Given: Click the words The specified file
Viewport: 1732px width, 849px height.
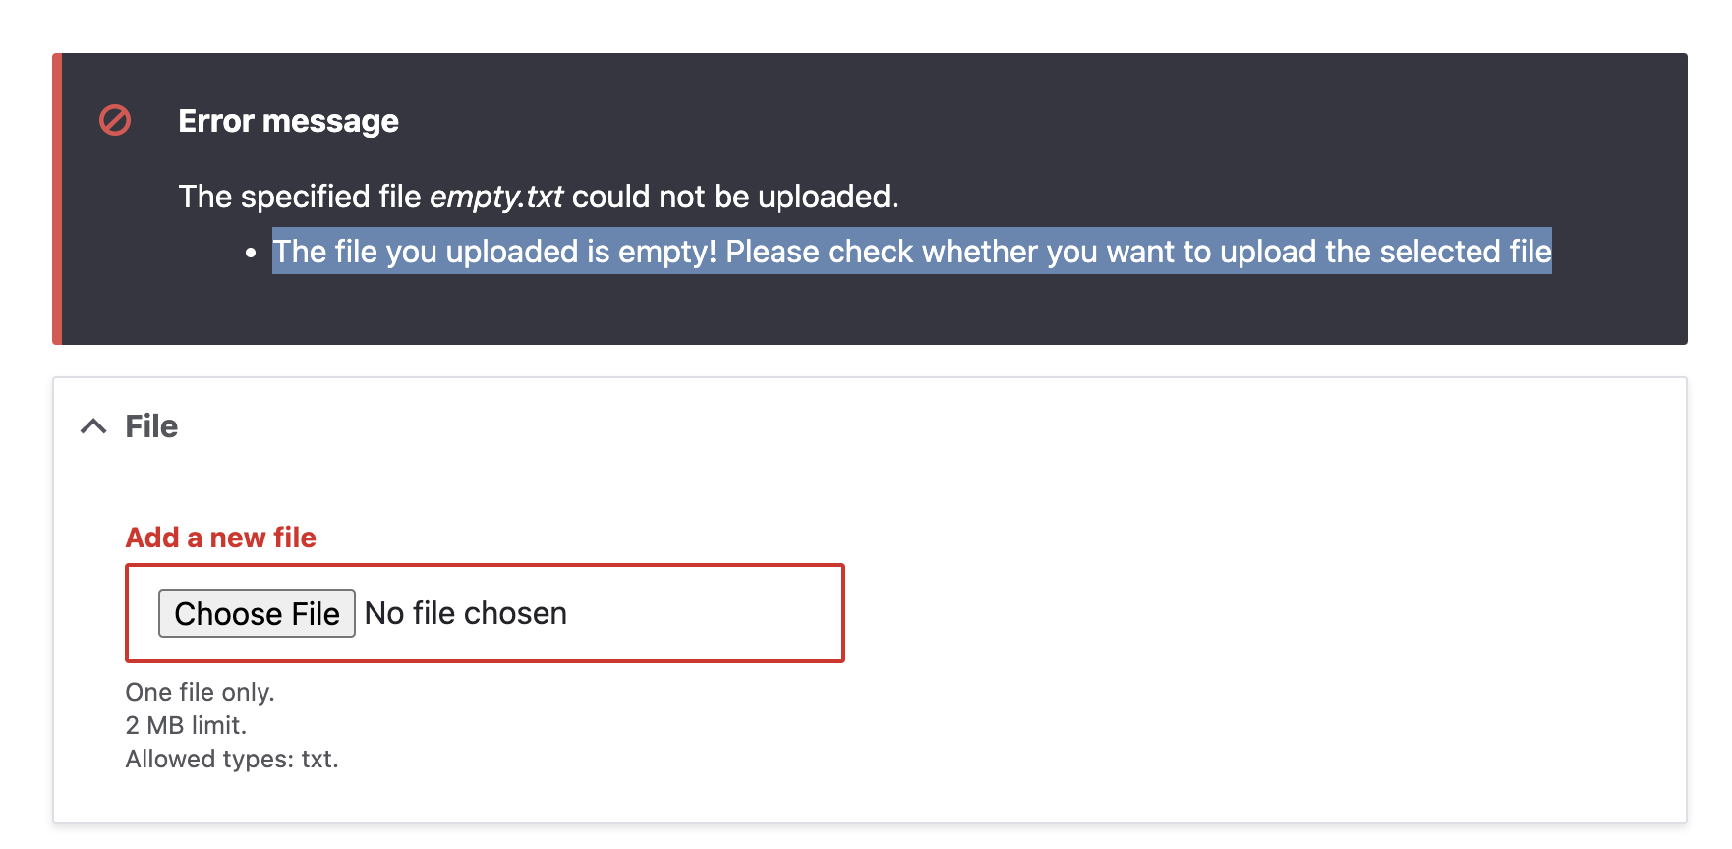Looking at the screenshot, I should tap(300, 198).
